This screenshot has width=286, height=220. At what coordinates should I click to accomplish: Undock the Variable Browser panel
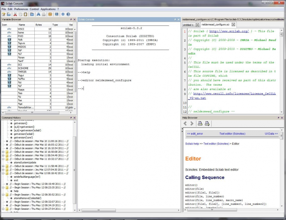coord(71,19)
